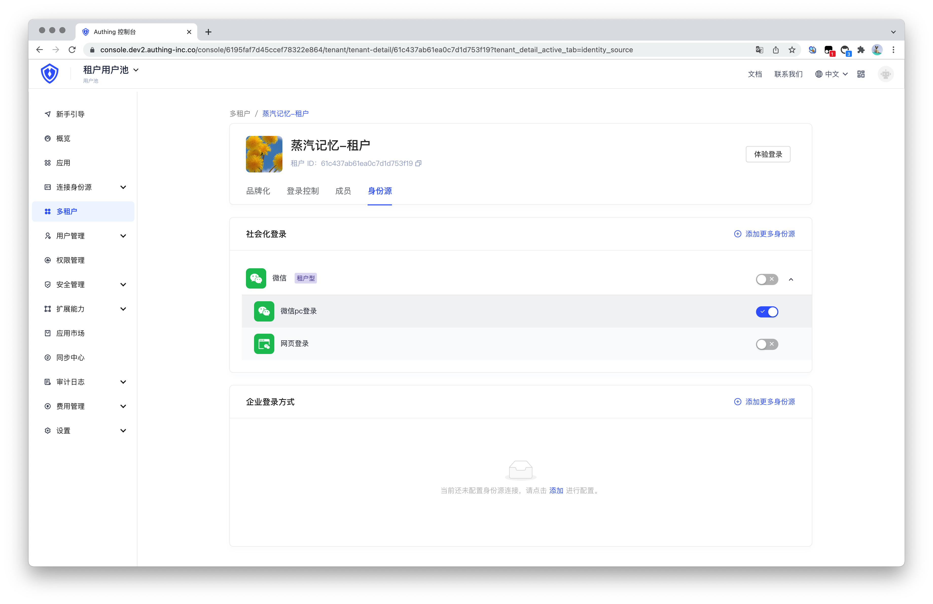
Task: Click the Authing shield logo
Action: (50, 74)
